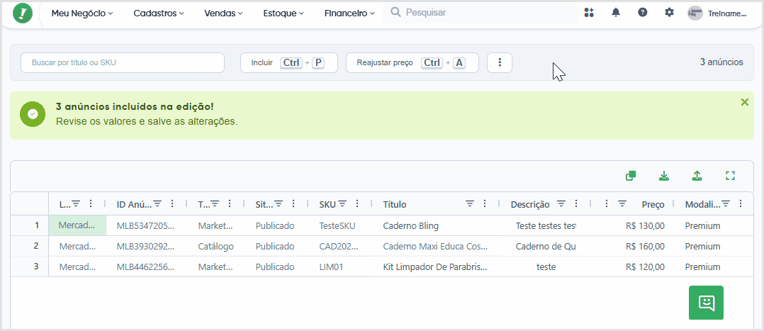Open the Modalidade column options menu
764x331 pixels.
click(x=741, y=203)
